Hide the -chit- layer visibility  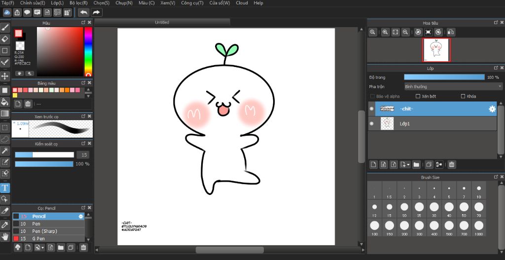[x=372, y=109]
